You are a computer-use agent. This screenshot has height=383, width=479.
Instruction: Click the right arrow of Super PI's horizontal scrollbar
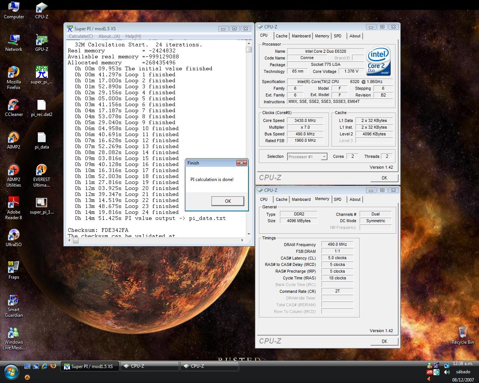pos(242,240)
